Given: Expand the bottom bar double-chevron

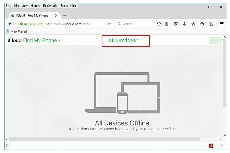Looking at the screenshot, I should pos(7,146).
